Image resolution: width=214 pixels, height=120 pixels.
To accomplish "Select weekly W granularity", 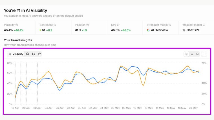I will tap(192, 54).
